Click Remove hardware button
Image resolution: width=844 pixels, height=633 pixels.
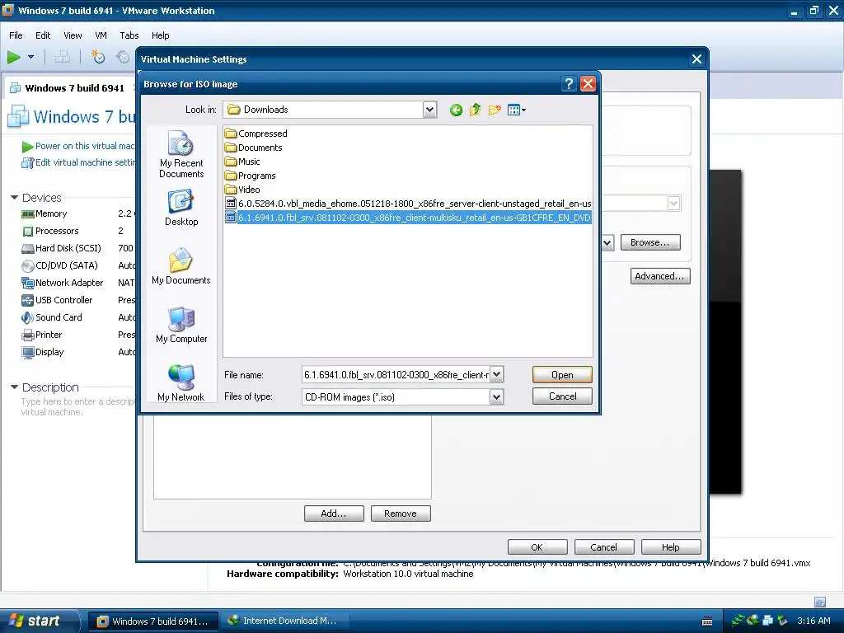401,513
